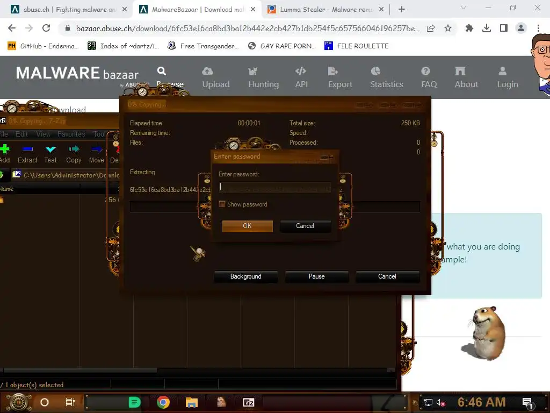Open the Index of ~dartz bookmark

click(x=123, y=46)
